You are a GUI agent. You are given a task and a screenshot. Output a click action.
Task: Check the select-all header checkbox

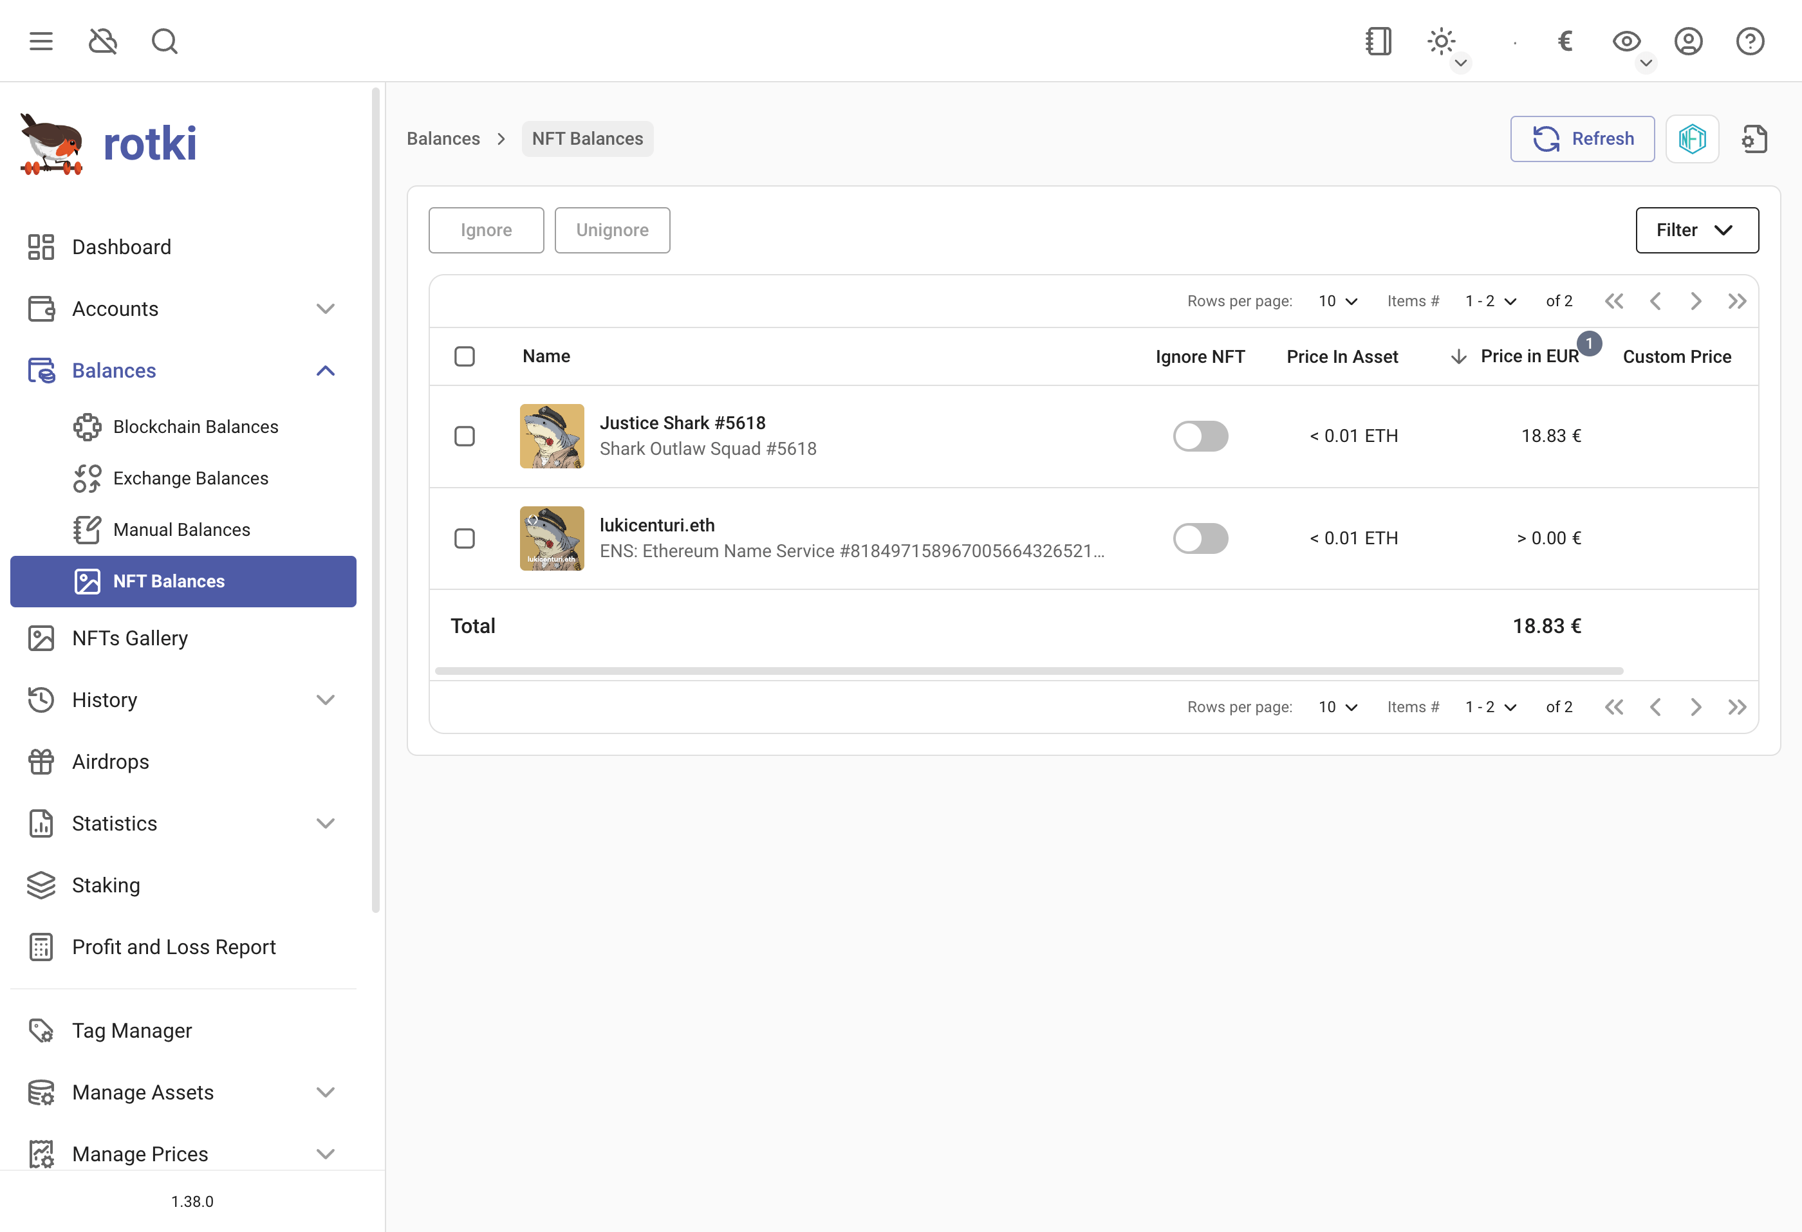pos(465,356)
